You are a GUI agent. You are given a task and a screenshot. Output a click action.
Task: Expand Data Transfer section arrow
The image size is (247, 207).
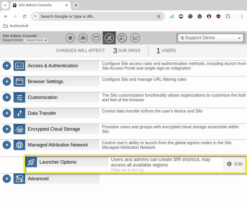7,113
